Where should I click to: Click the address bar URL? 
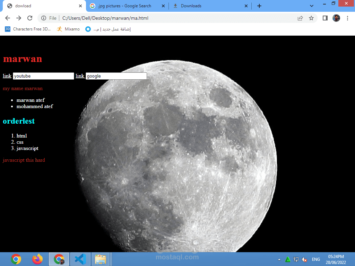coord(105,18)
